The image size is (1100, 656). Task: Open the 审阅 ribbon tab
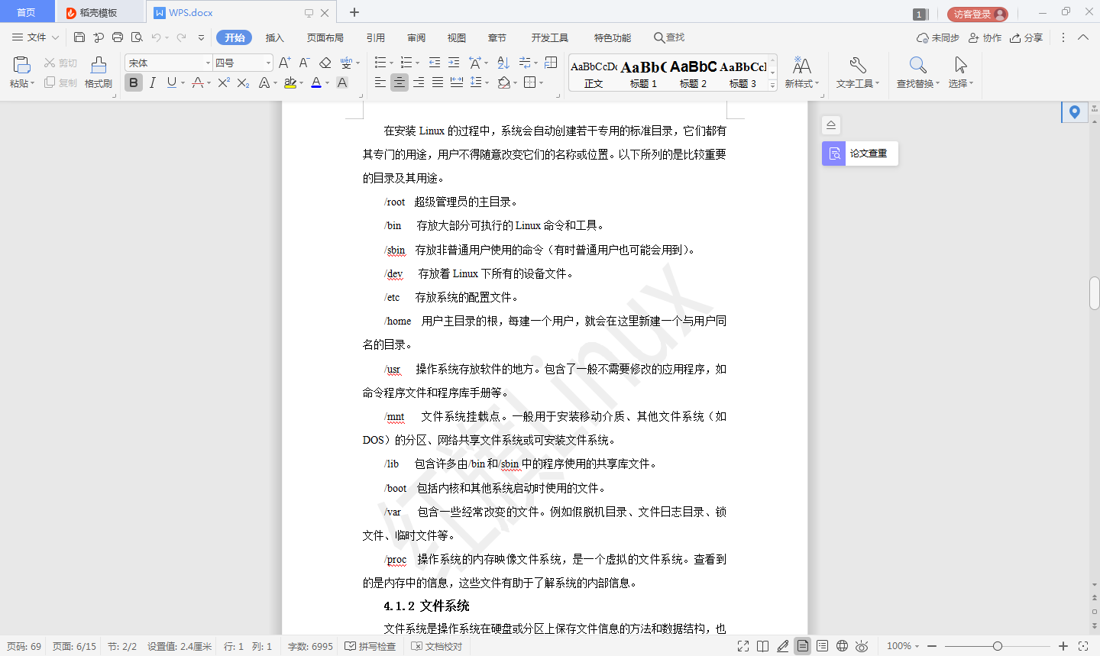click(x=416, y=37)
